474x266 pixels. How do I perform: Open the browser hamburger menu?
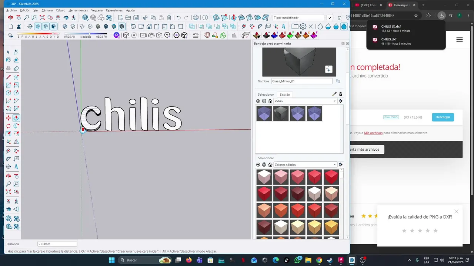[460, 40]
